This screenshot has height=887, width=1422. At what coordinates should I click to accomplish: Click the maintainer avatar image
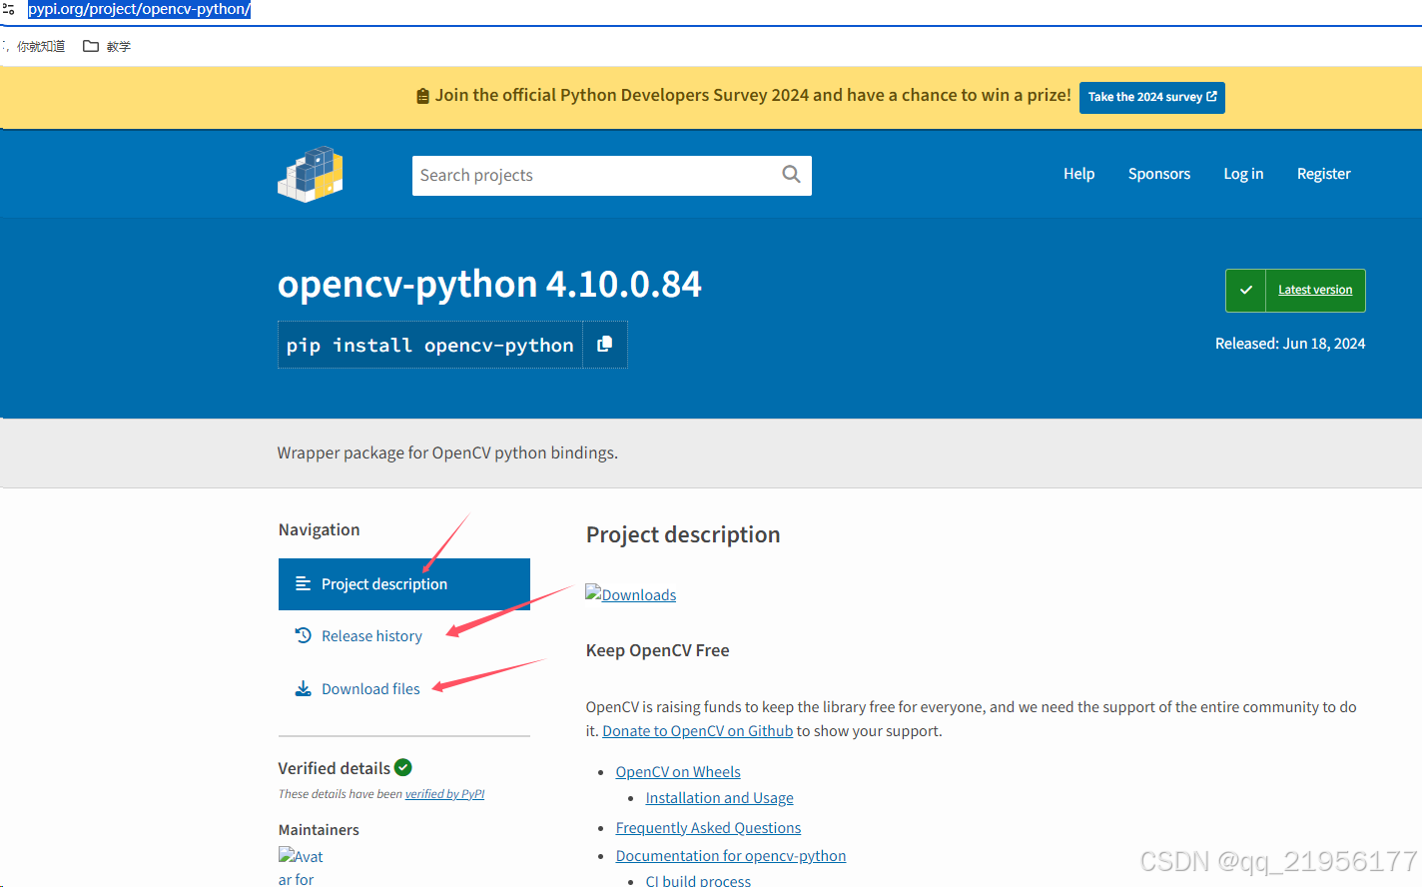[x=301, y=867]
